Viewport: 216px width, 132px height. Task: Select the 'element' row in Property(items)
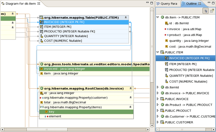(x=55, y=116)
